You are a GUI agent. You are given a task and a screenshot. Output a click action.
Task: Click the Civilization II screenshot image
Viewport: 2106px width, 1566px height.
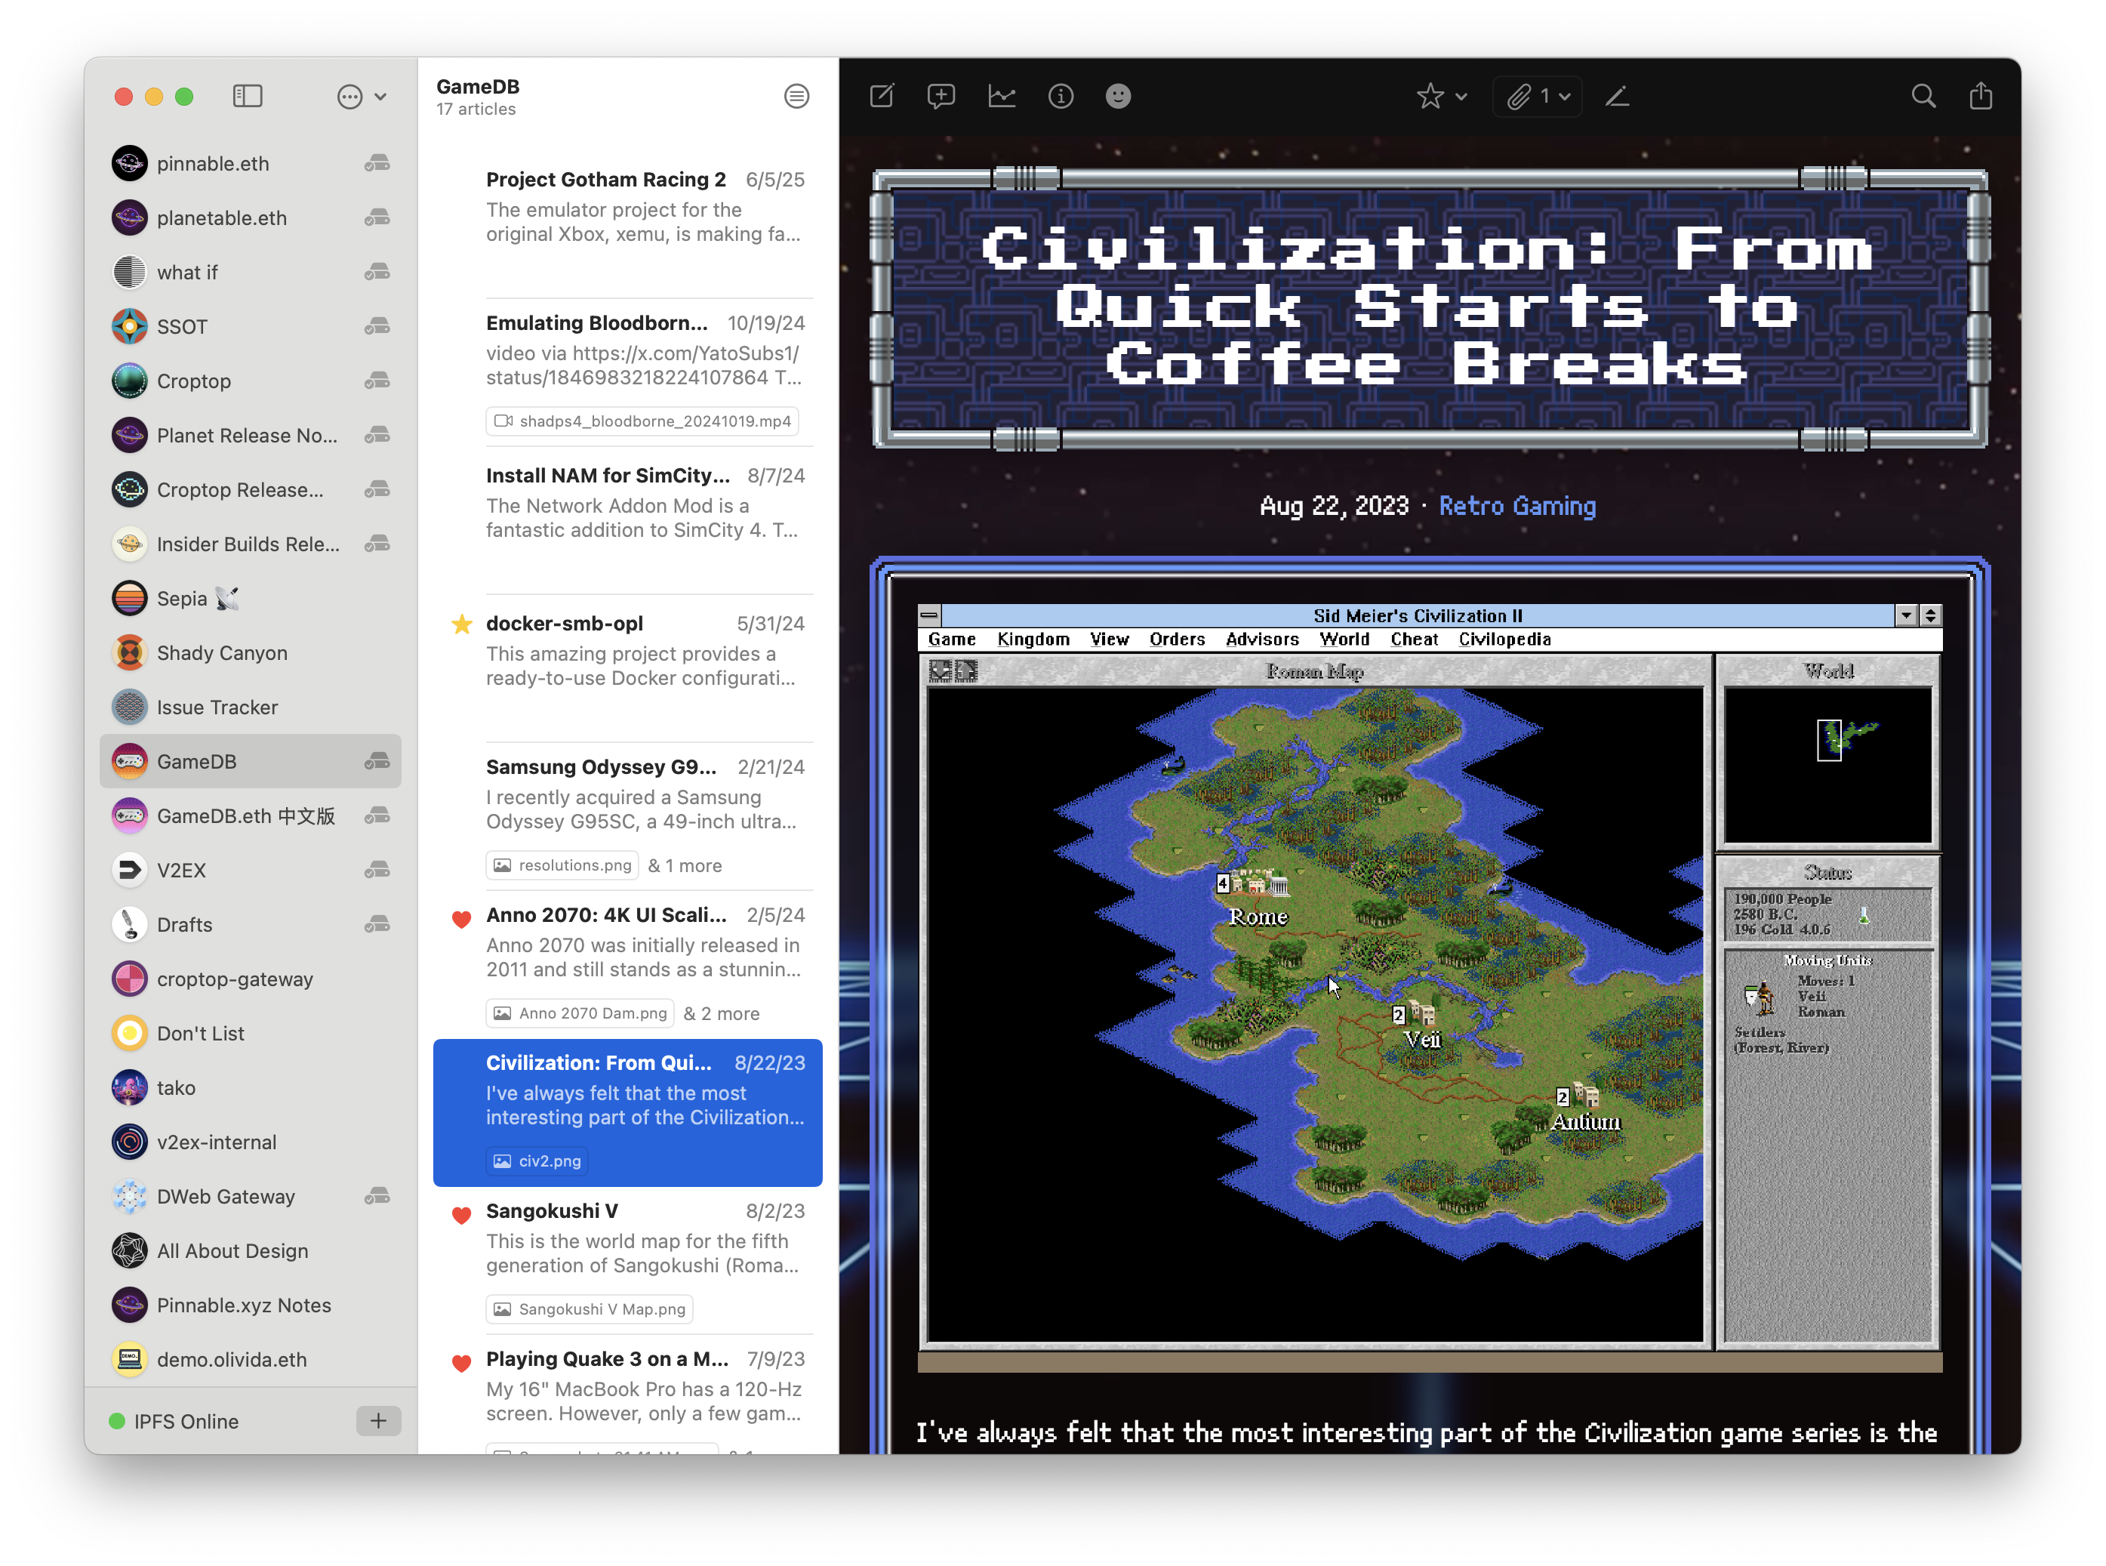[1430, 986]
